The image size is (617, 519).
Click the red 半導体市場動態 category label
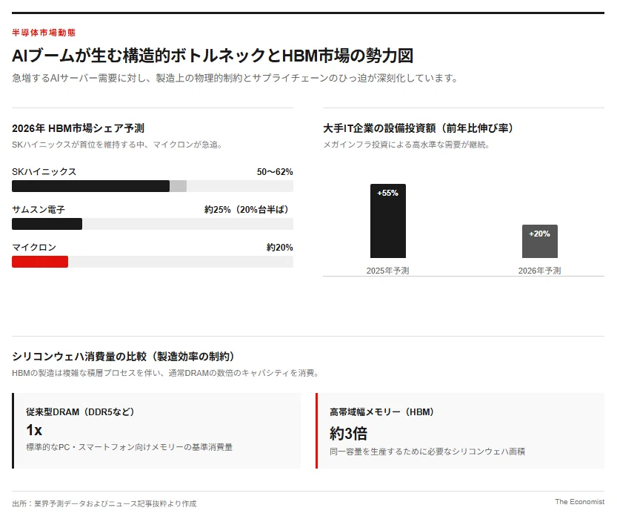[x=44, y=33]
